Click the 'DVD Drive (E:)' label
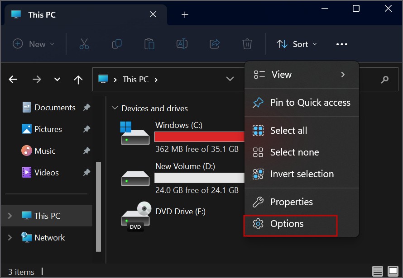 [x=180, y=212]
